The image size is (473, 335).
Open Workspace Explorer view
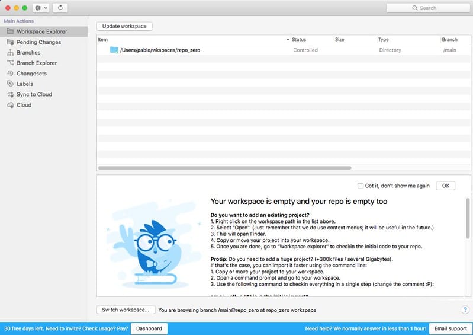pos(44,31)
